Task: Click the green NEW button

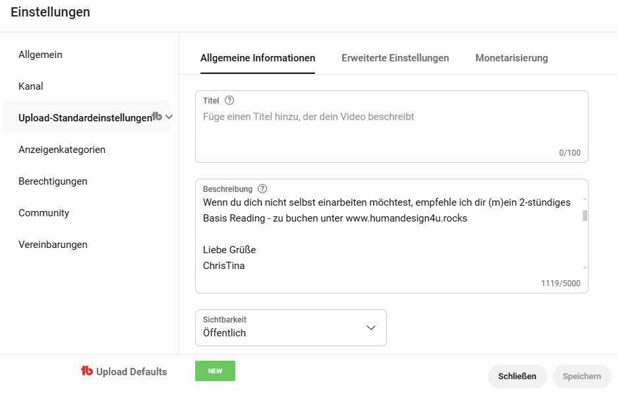Action: tap(215, 371)
